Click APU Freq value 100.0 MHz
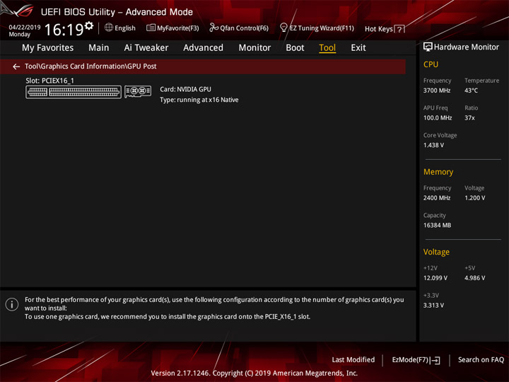The width and height of the screenshot is (509, 382). point(438,118)
